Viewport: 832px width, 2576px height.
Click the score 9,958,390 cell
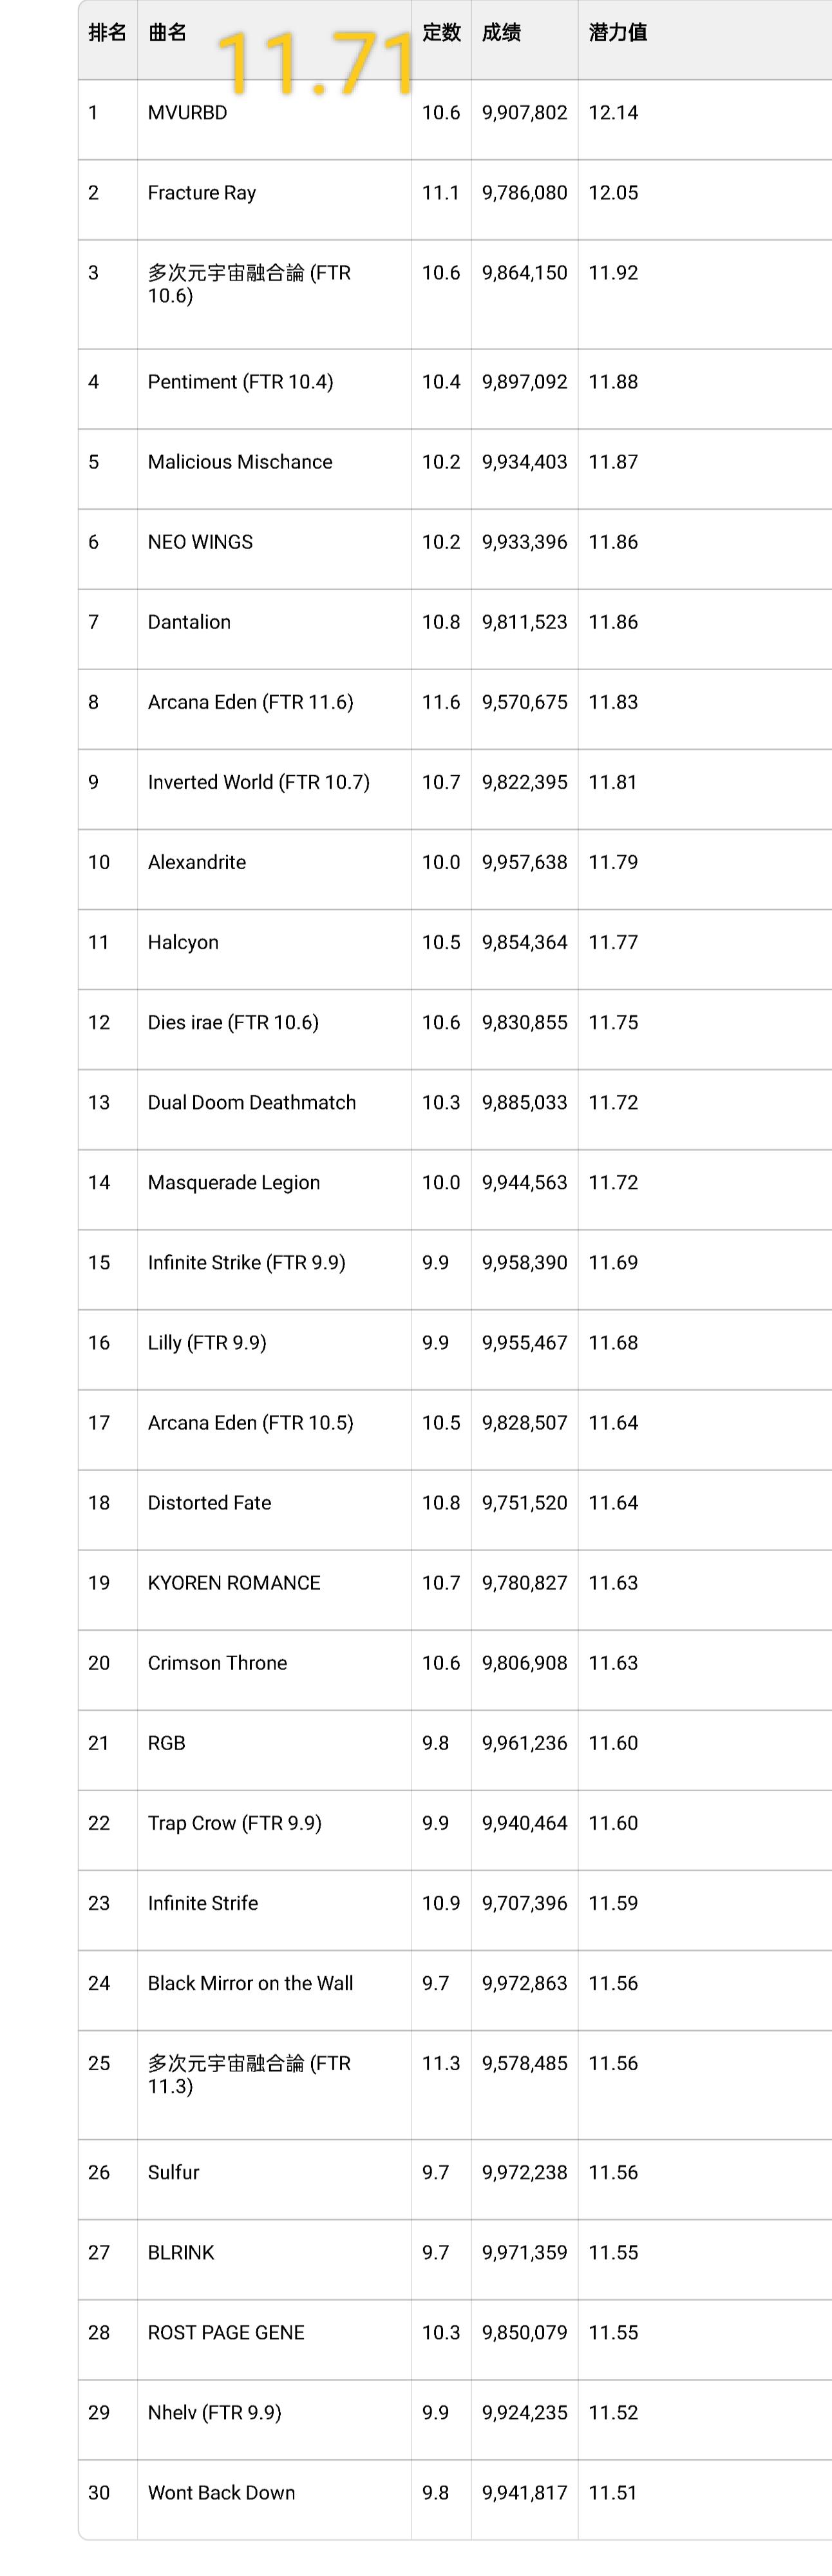pyautogui.click(x=524, y=1262)
